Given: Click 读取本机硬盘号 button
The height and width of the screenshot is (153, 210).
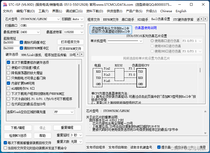Looking at the screenshot, I should pyautogui.click(x=141, y=147).
